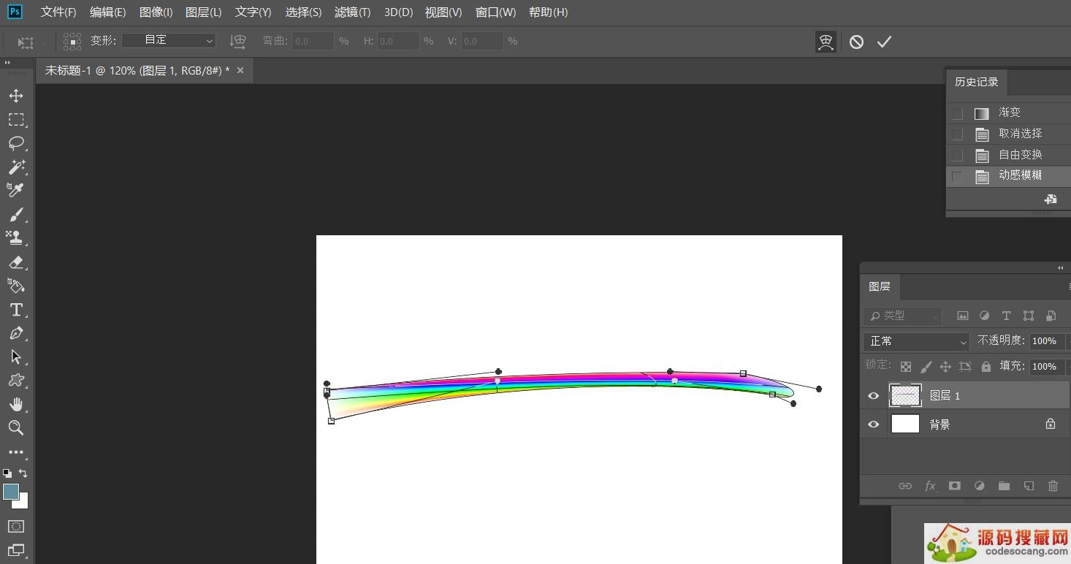Screen dimensions: 1071x564
Task: Lock image pixels
Action: point(926,367)
